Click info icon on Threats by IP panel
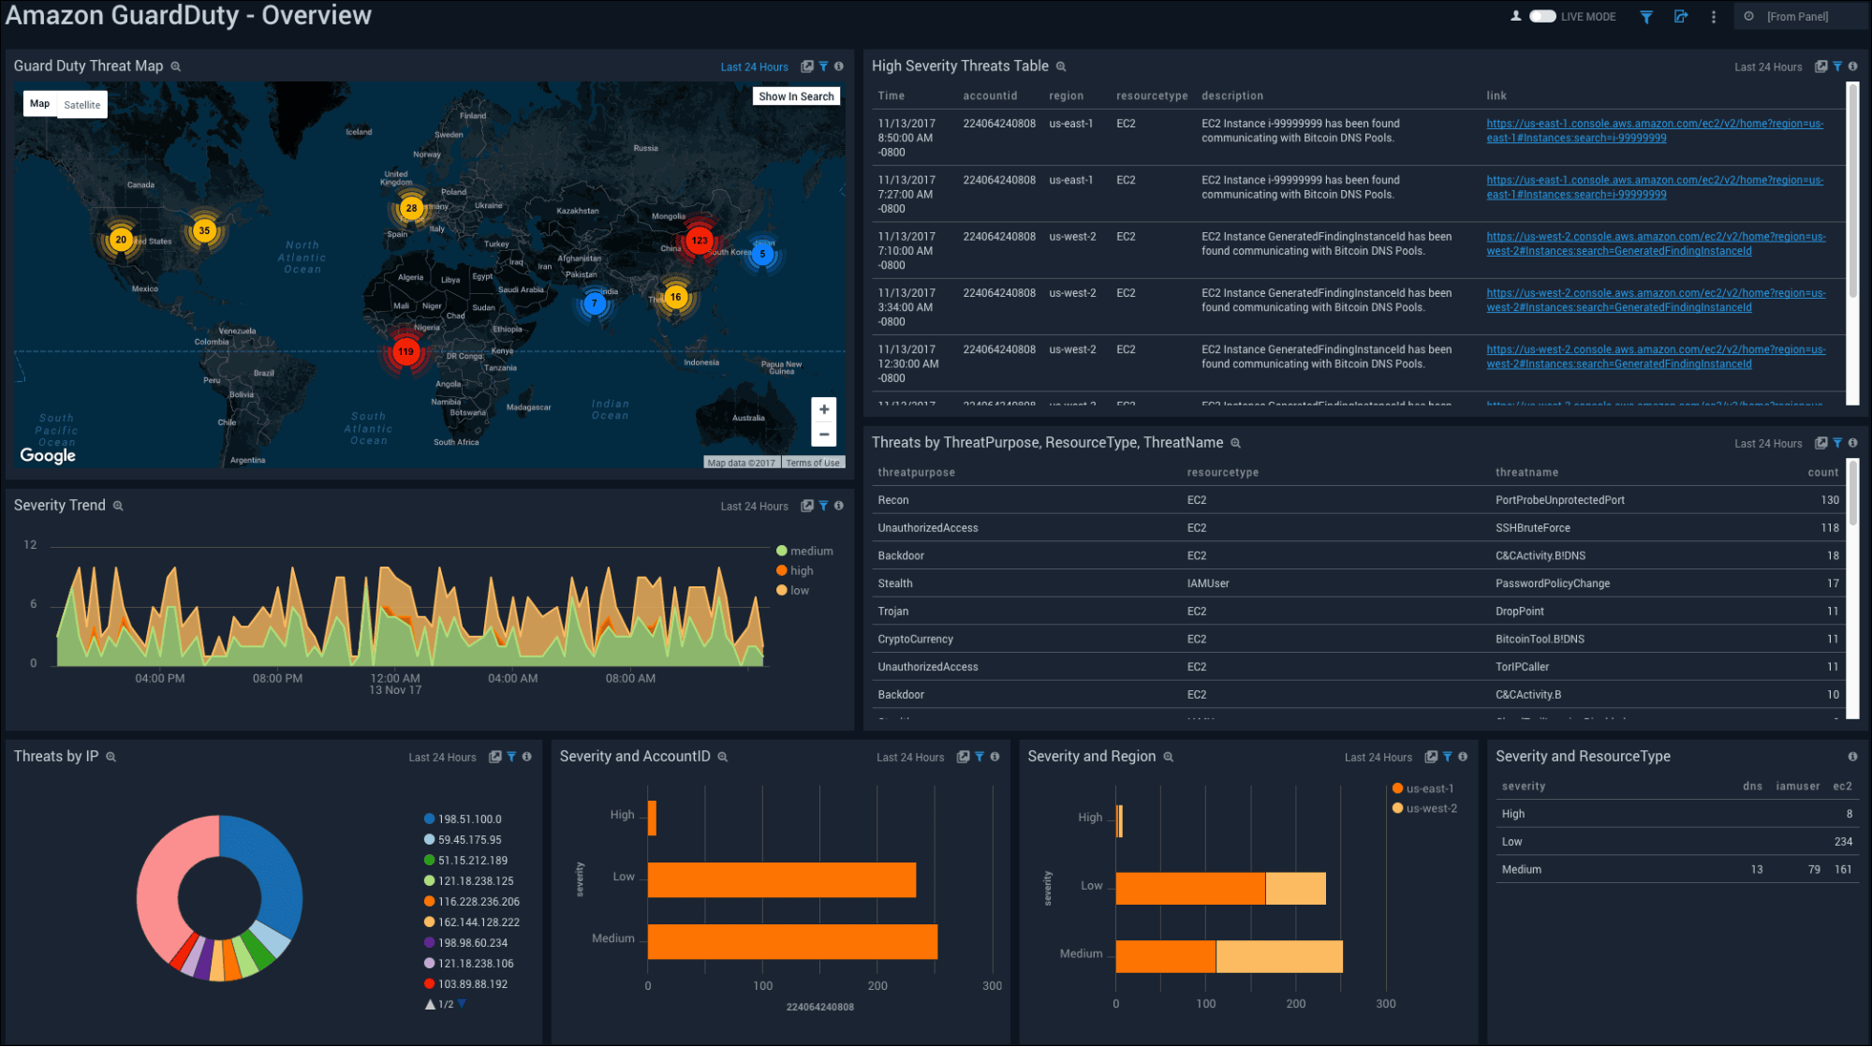This screenshot has width=1872, height=1047. pos(527,757)
